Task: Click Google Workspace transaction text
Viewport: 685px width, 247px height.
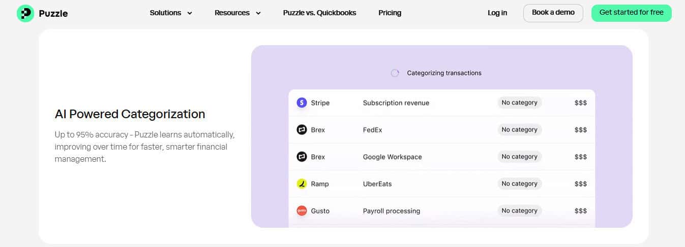Action: click(393, 157)
